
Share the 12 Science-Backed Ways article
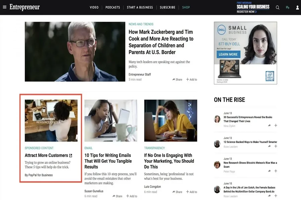click(x=269, y=146)
